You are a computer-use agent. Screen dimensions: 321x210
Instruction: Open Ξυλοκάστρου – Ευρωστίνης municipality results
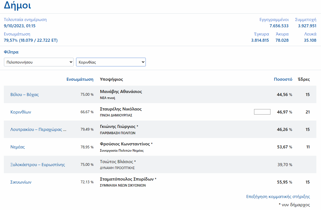tap(38, 165)
